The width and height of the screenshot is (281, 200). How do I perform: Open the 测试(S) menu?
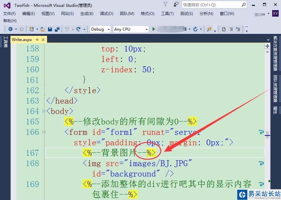coord(187,14)
